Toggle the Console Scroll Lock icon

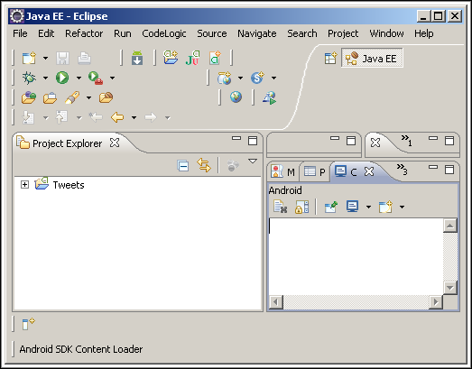302,207
